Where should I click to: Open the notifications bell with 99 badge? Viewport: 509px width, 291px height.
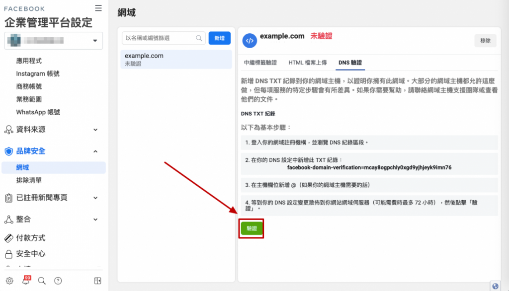(x=25, y=281)
